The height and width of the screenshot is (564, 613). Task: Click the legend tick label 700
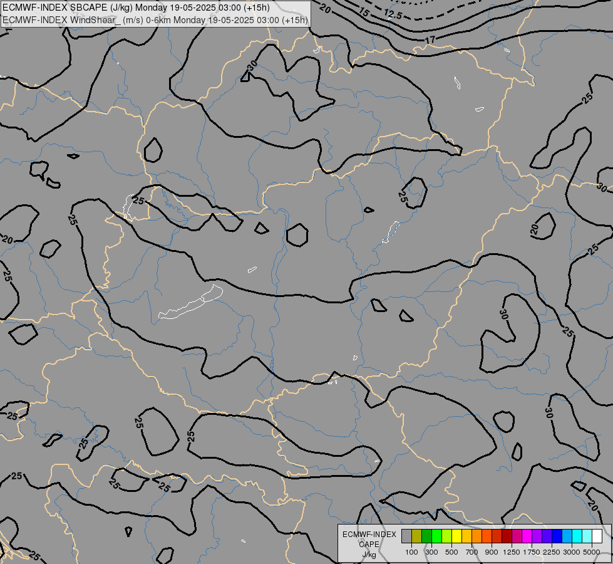coord(472,552)
